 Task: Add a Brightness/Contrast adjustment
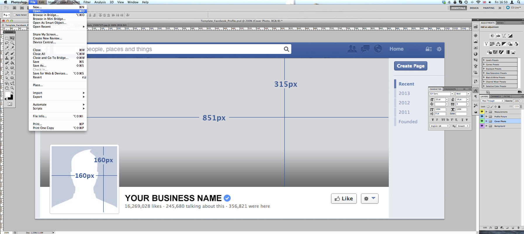492,36
